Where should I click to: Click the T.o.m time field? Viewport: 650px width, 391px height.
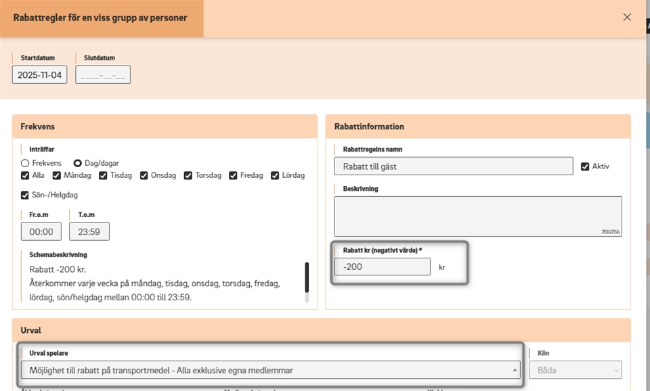(89, 231)
